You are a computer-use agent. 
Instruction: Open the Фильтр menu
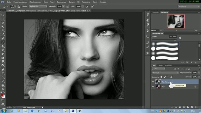click(x=72, y=2)
